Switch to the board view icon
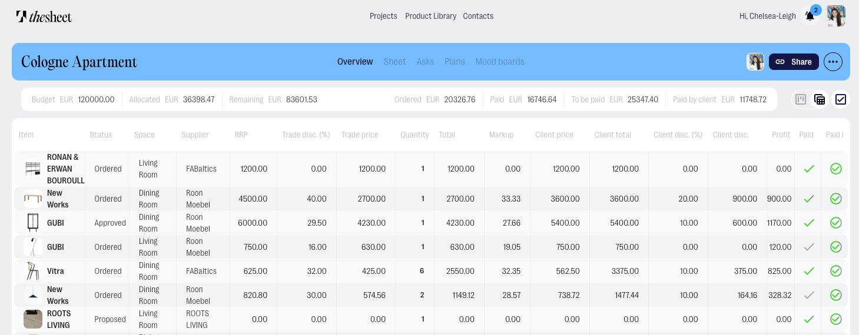Screen dimensions: 859x335 [801, 99]
